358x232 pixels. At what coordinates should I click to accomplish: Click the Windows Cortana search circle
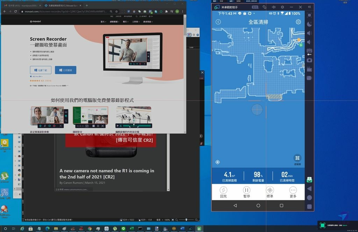(6, 229)
